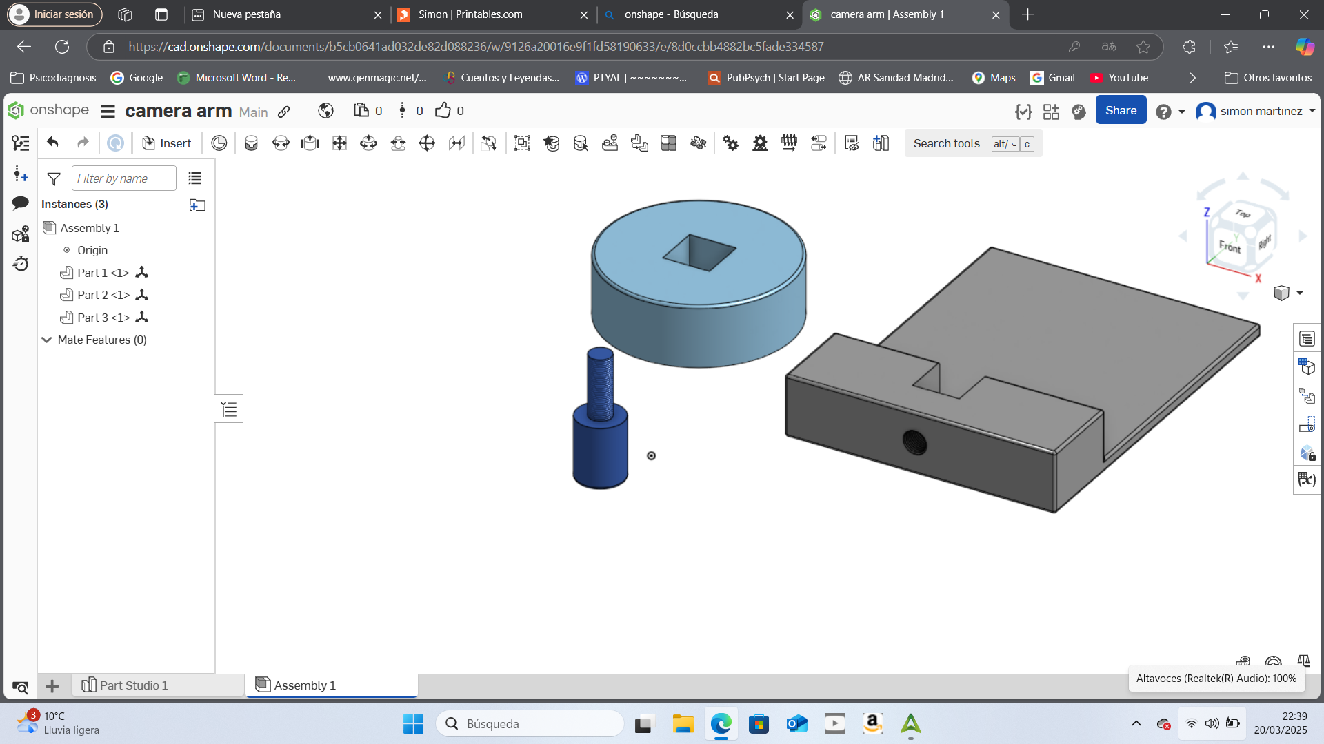The height and width of the screenshot is (744, 1324).
Task: Open the Onshape hamburger document menu
Action: point(108,111)
